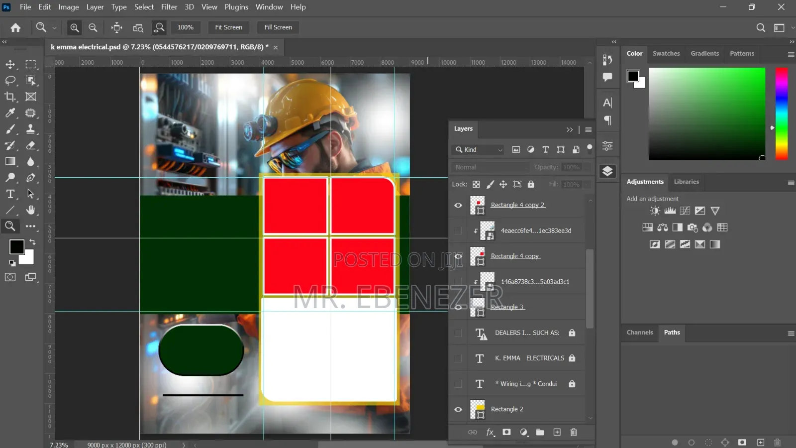Screen dimensions: 796x448
Task: Click the Fill Screen button
Action: (x=278, y=27)
